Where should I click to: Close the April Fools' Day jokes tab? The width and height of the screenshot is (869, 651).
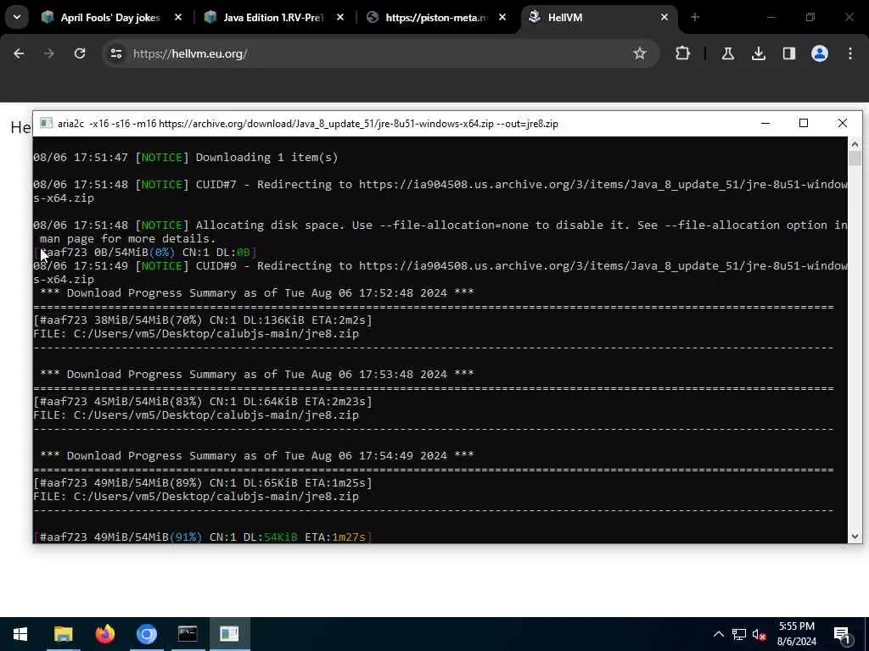(178, 18)
